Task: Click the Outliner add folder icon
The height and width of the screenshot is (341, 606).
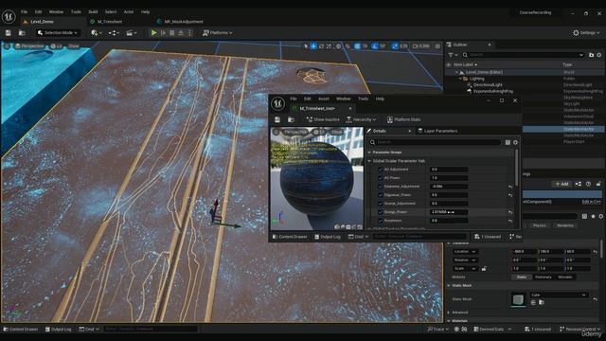Action: click(x=591, y=55)
